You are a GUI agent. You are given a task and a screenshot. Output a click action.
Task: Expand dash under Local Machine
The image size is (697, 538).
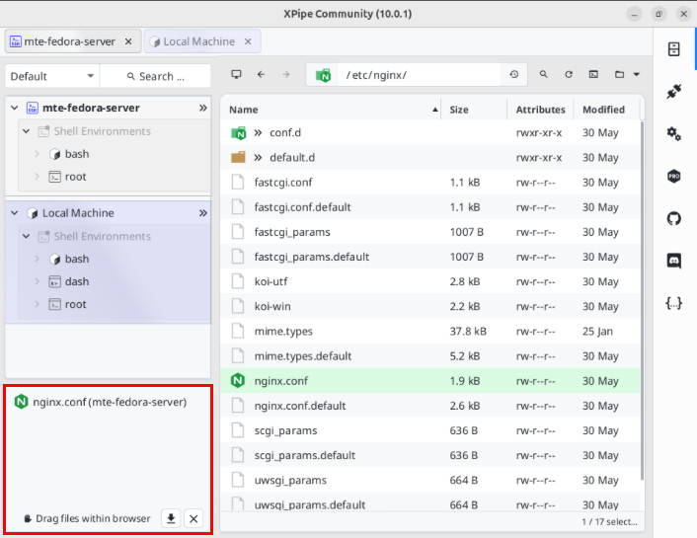coord(37,281)
